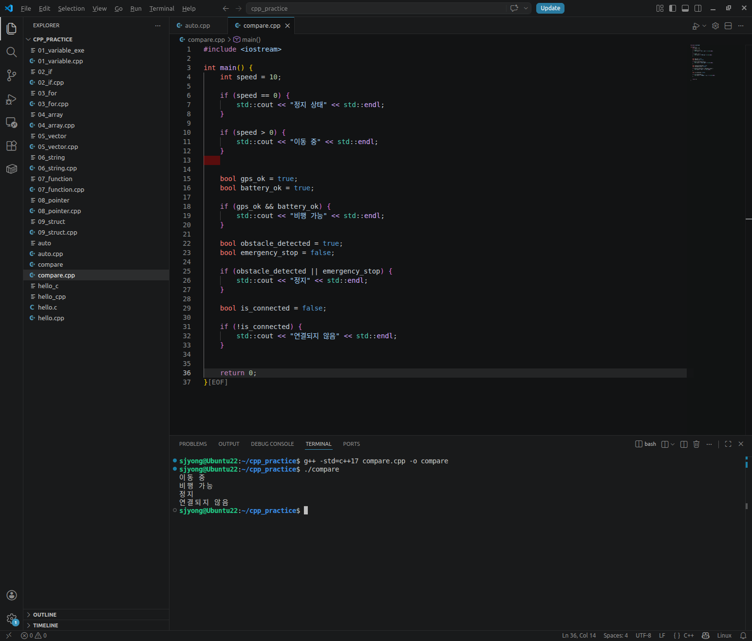Open Run and Debug view icon
The image size is (752, 641).
click(x=11, y=99)
